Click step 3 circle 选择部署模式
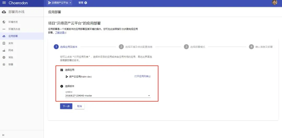This screenshot has height=138, width=282. tap(186, 47)
